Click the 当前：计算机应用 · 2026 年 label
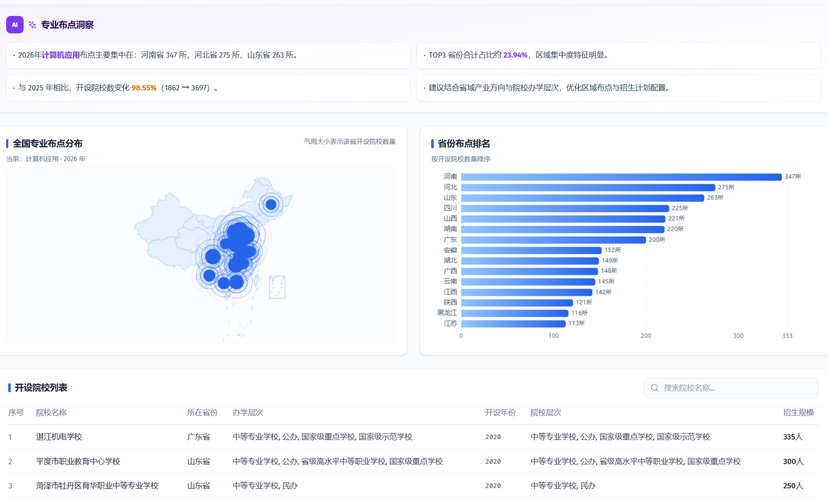The height and width of the screenshot is (502, 828). (x=45, y=159)
